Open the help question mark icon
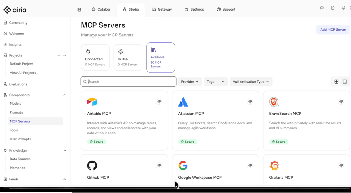This screenshot has width=351, height=193. coord(333,8)
